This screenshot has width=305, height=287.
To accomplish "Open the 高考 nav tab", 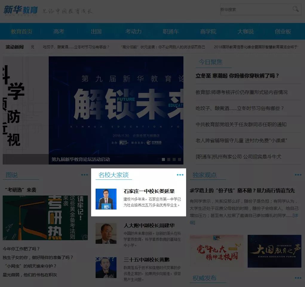I will click(x=59, y=31).
